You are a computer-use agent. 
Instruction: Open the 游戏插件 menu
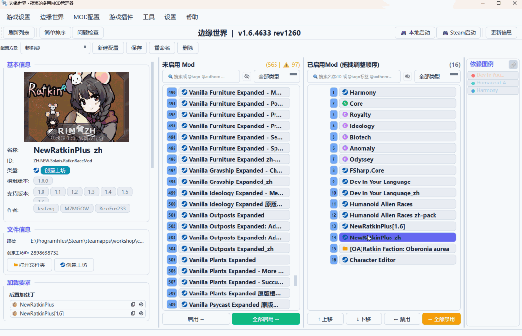point(121,17)
